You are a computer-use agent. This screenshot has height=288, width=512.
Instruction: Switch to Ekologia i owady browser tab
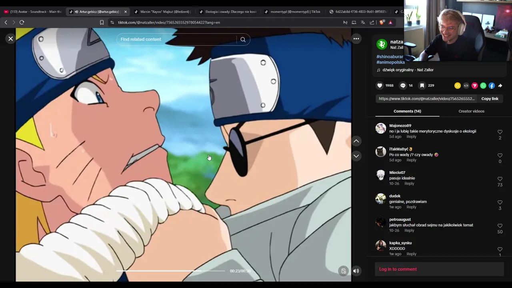point(227,12)
